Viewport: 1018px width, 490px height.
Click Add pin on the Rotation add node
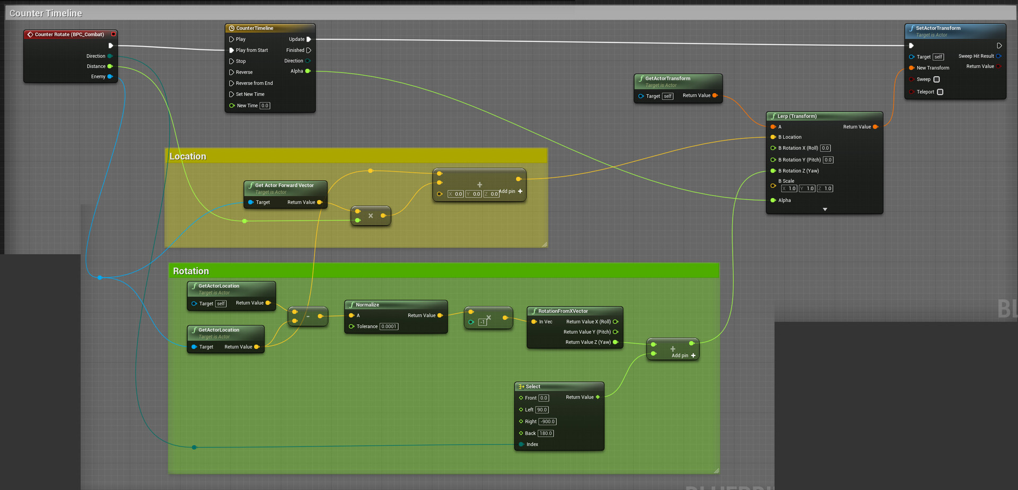tap(683, 355)
